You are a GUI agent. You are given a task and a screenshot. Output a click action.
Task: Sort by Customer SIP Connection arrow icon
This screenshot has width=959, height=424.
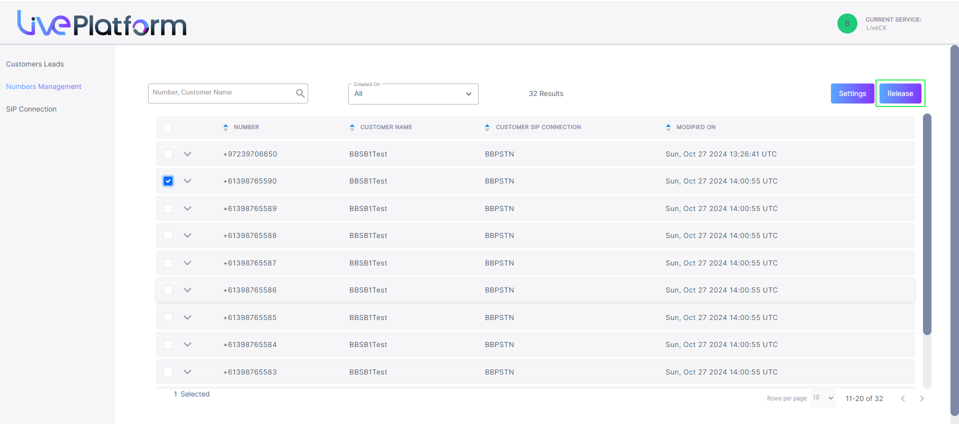tap(487, 127)
